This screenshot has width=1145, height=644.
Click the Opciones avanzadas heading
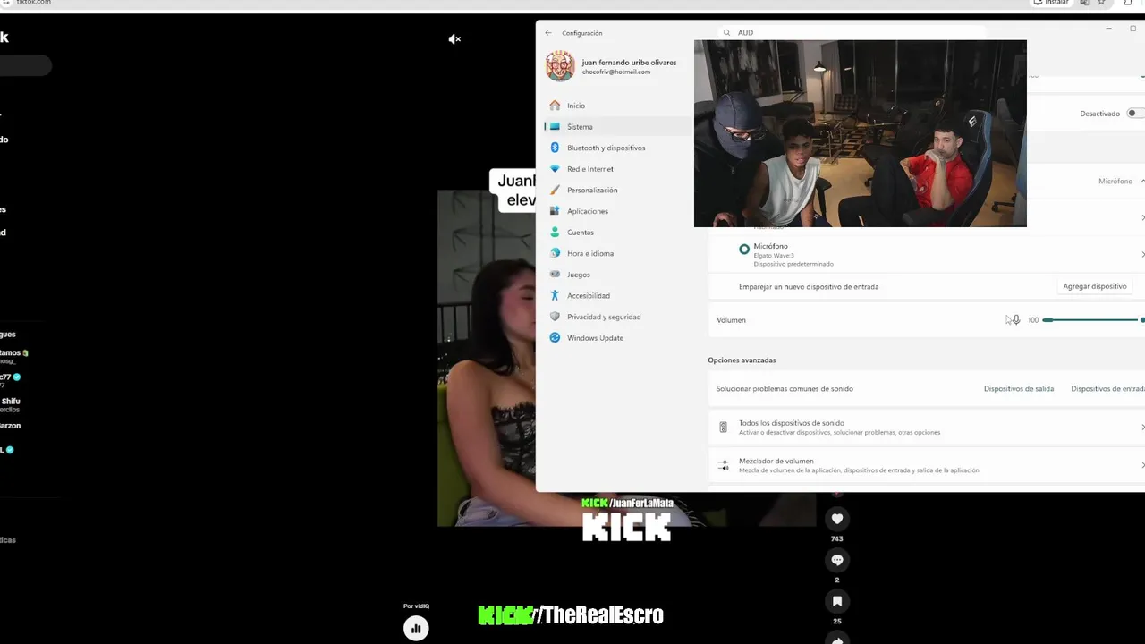742,360
